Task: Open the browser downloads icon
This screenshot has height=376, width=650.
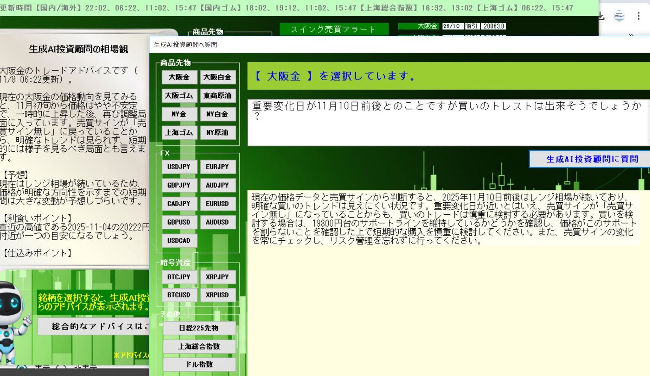Action: click(x=601, y=16)
